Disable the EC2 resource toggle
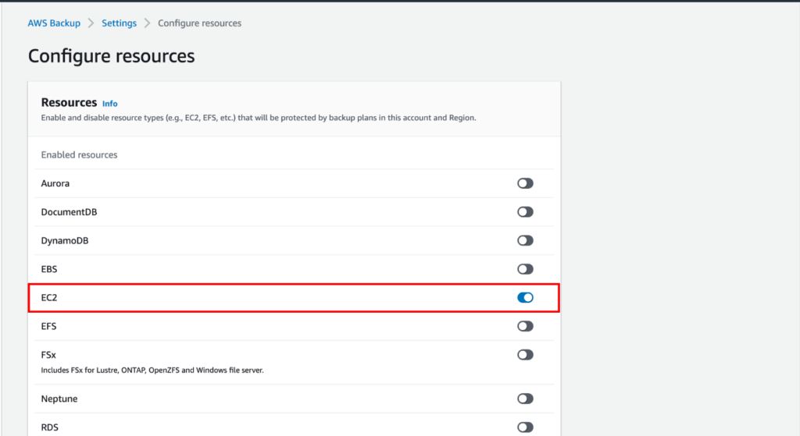 [525, 297]
